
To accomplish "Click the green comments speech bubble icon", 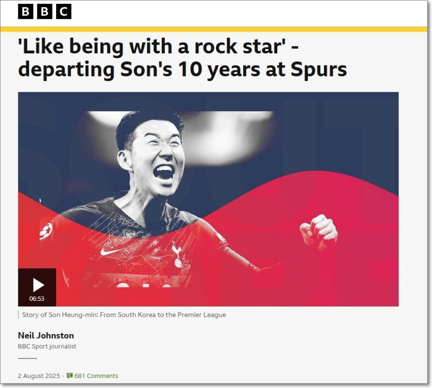I will [70, 375].
